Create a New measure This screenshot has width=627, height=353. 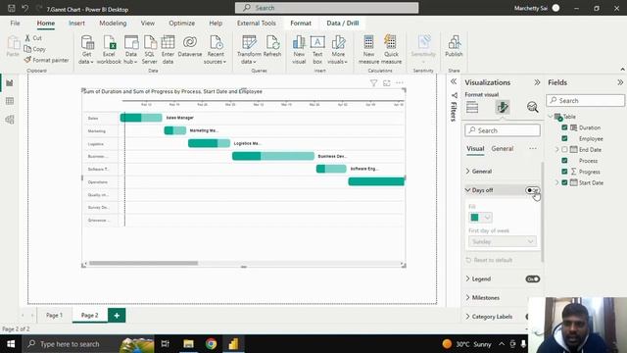coord(368,50)
